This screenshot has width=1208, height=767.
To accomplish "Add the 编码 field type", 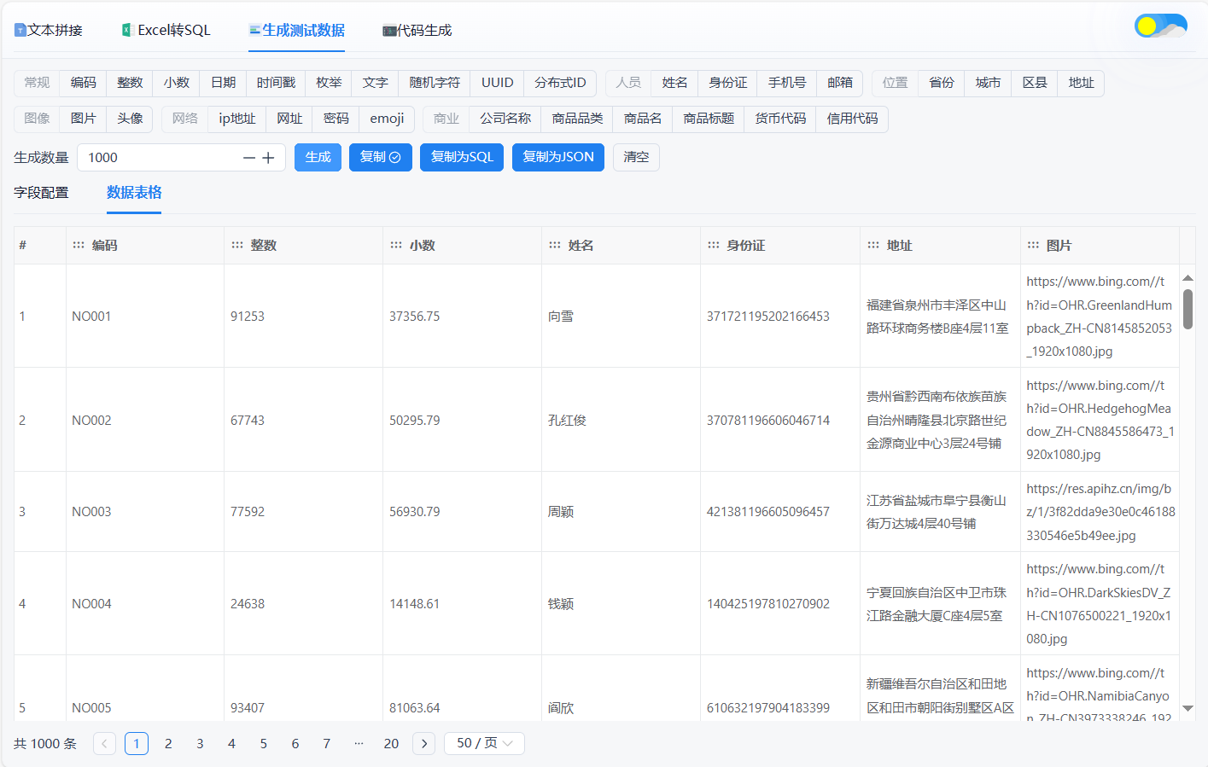I will (83, 83).
